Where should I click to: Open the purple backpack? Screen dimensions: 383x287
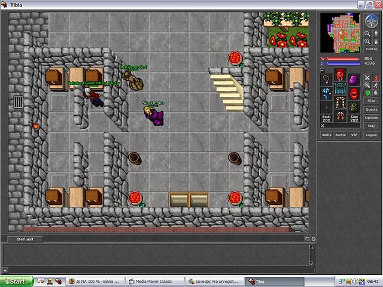pyautogui.click(x=354, y=80)
